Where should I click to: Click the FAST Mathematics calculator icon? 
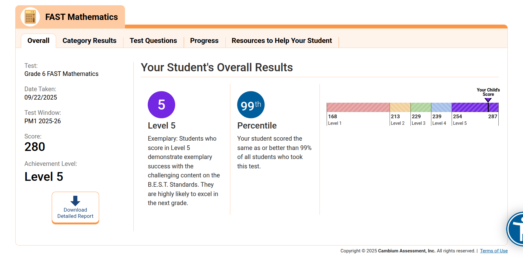tap(30, 17)
